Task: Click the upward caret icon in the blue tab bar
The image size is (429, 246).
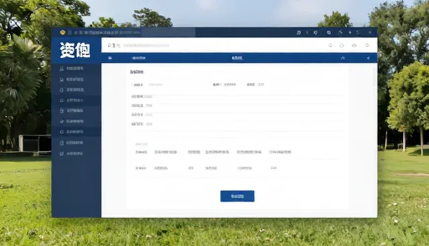Action: (x=343, y=58)
